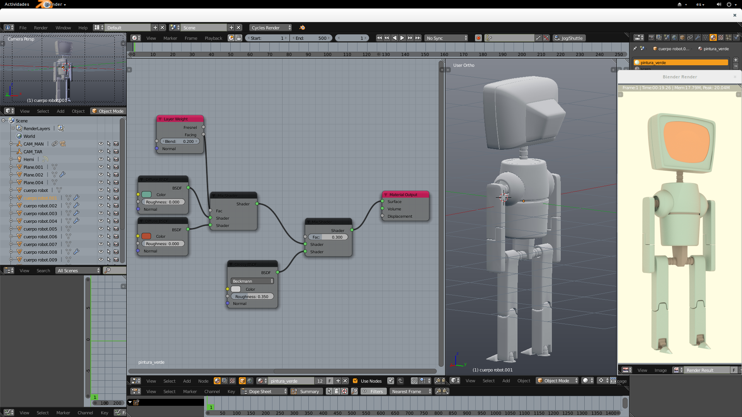The height and width of the screenshot is (417, 742).
Task: Open the Material properties tab icon
Action: tap(713, 37)
